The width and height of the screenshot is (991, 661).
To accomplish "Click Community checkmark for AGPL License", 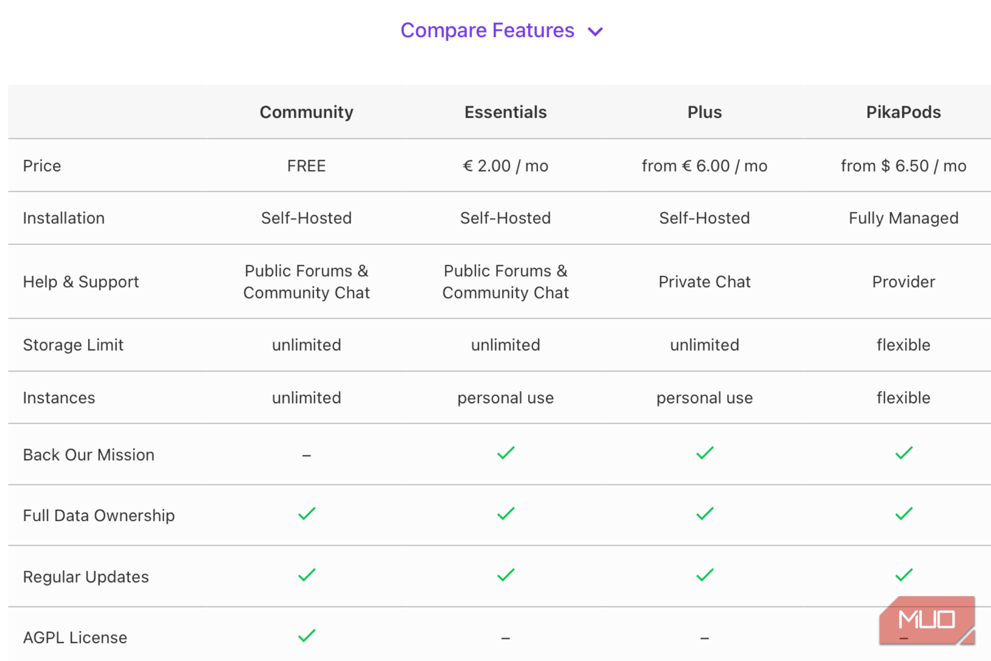I will (x=307, y=636).
